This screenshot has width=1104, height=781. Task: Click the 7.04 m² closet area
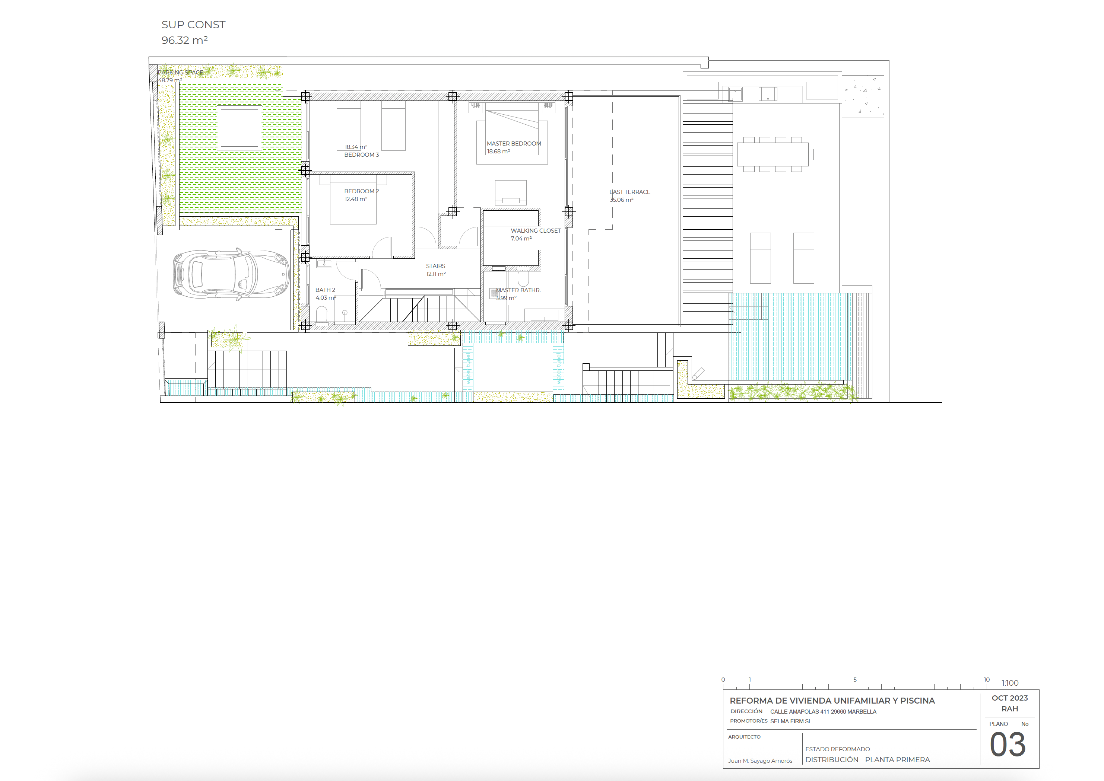tap(521, 239)
